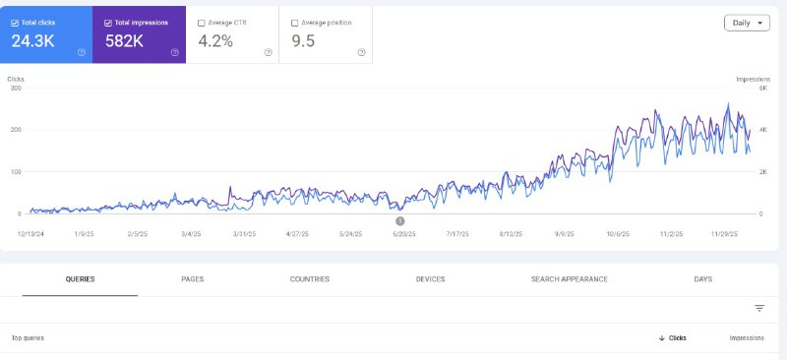Open help icon on Total impressions card
The width and height of the screenshot is (787, 360).
point(175,52)
